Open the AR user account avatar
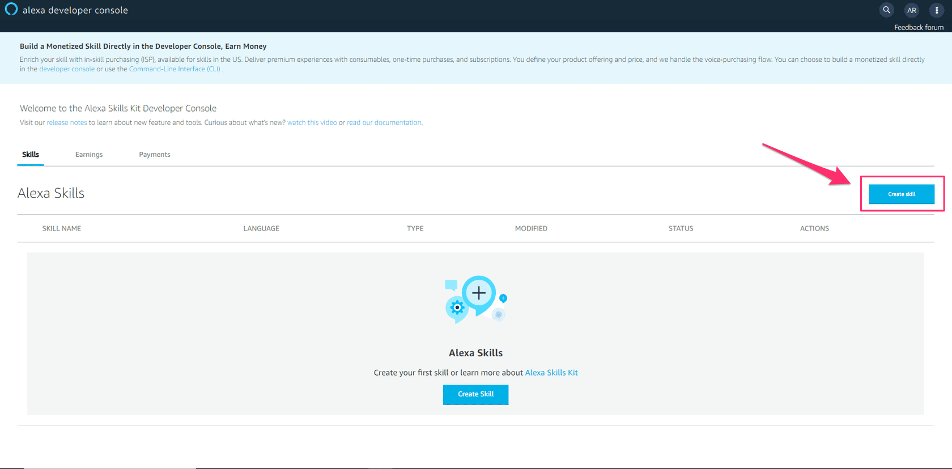 click(x=912, y=10)
